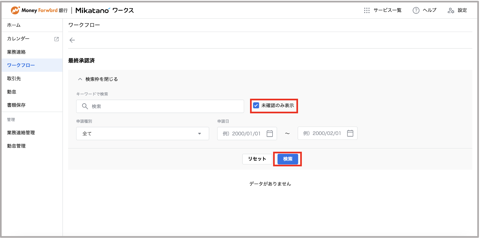Uncheck 未確認のみ表示 checkbox
Viewport: 480px width, 238px height.
256,105
